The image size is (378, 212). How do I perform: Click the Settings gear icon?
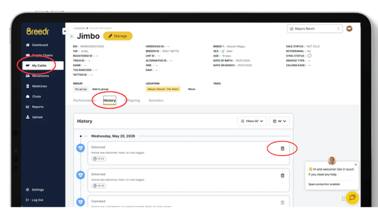(28, 189)
